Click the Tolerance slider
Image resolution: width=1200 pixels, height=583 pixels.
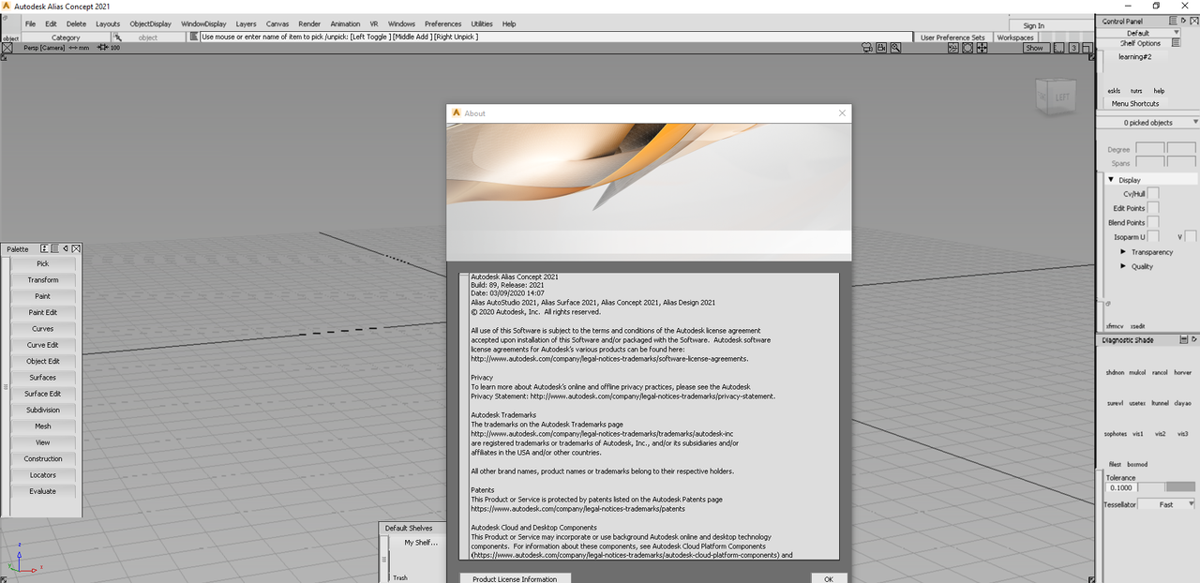(x=1167, y=487)
